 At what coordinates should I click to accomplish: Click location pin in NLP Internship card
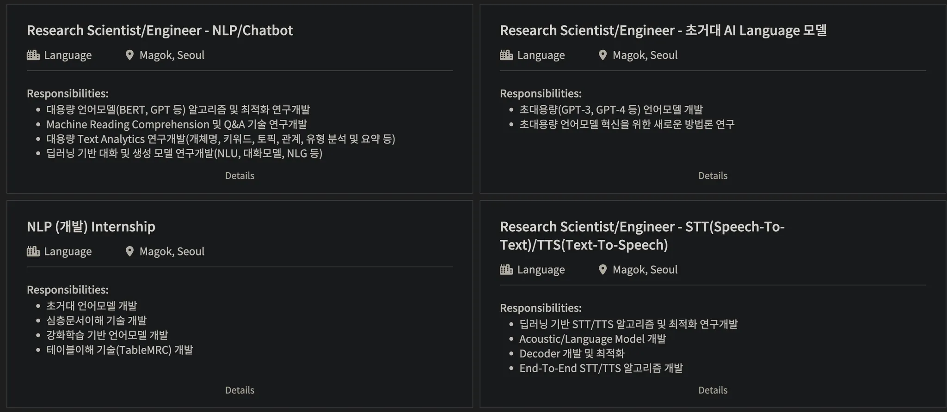point(129,251)
